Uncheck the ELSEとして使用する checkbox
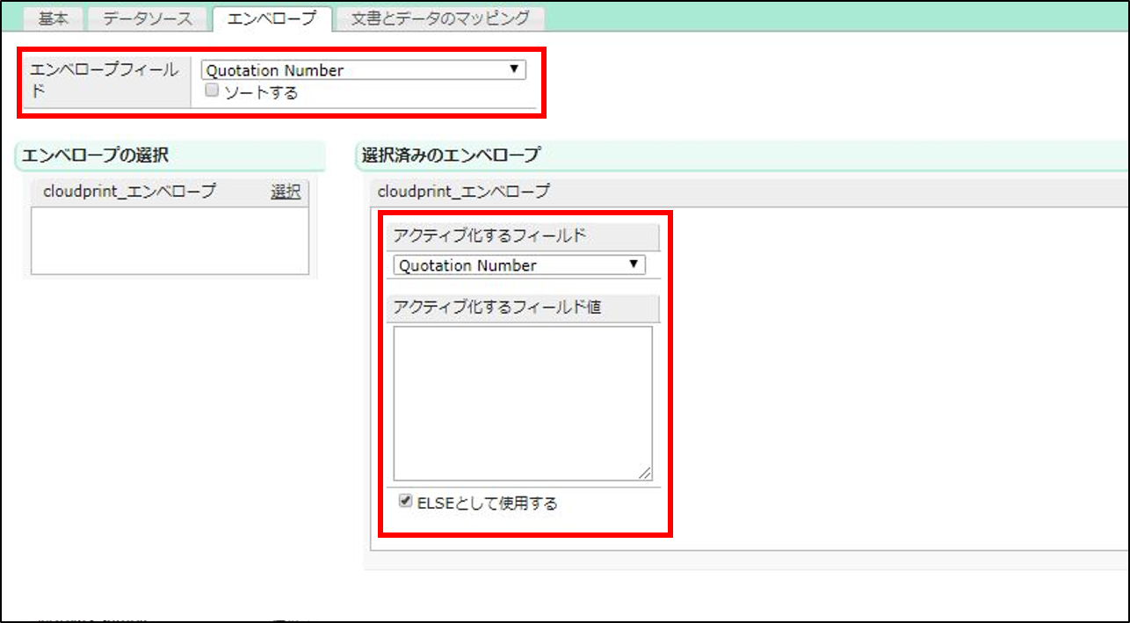The width and height of the screenshot is (1130, 623). pyautogui.click(x=405, y=502)
